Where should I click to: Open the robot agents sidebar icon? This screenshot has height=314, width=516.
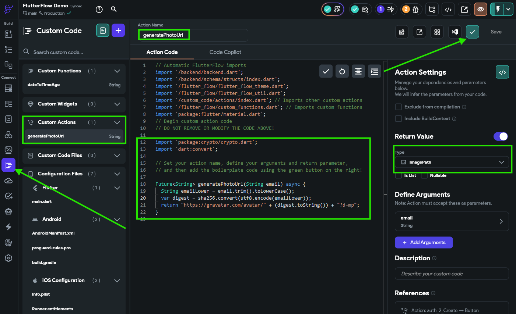click(8, 211)
